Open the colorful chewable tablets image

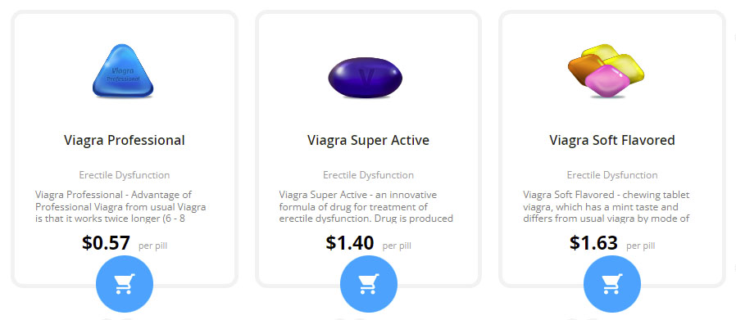point(606,71)
